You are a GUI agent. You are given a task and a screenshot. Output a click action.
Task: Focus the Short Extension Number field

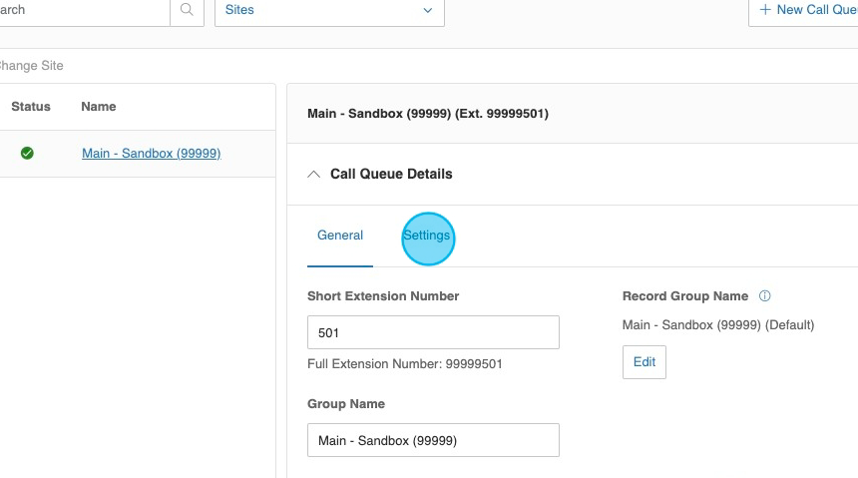coord(433,332)
